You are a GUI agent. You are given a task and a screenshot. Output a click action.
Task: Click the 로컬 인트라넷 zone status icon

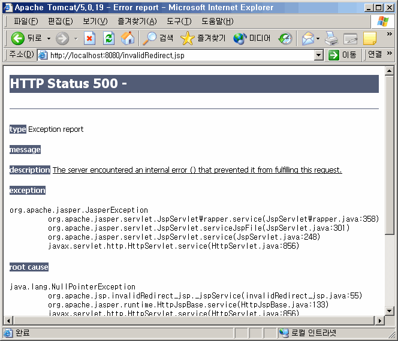coord(284,333)
